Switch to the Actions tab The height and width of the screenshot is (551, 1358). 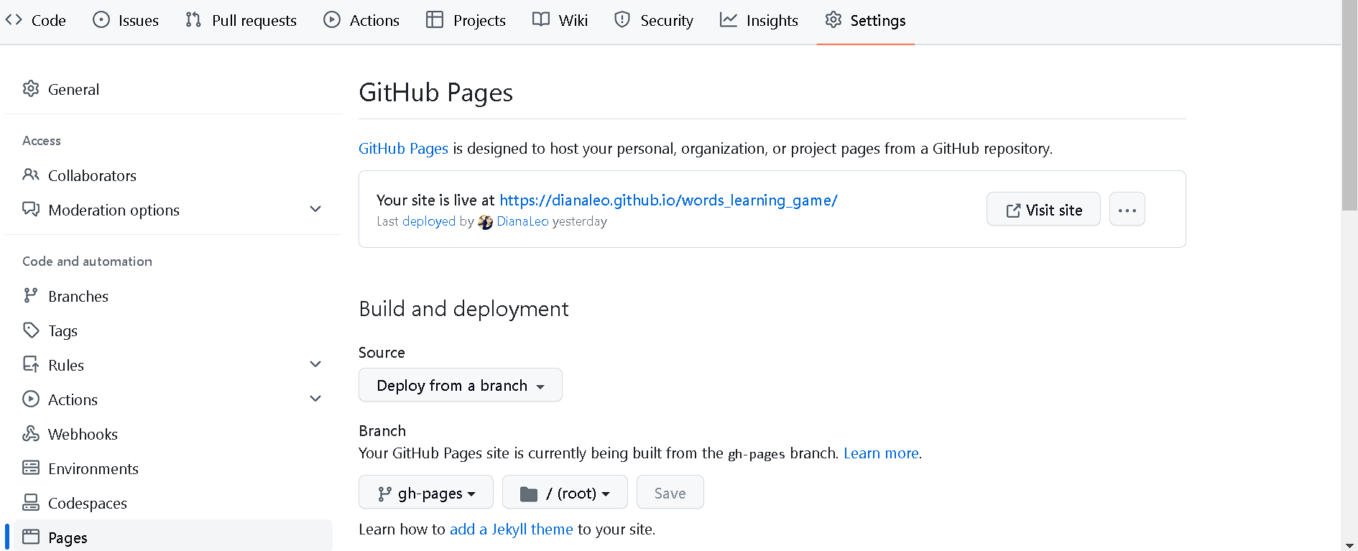tap(361, 20)
